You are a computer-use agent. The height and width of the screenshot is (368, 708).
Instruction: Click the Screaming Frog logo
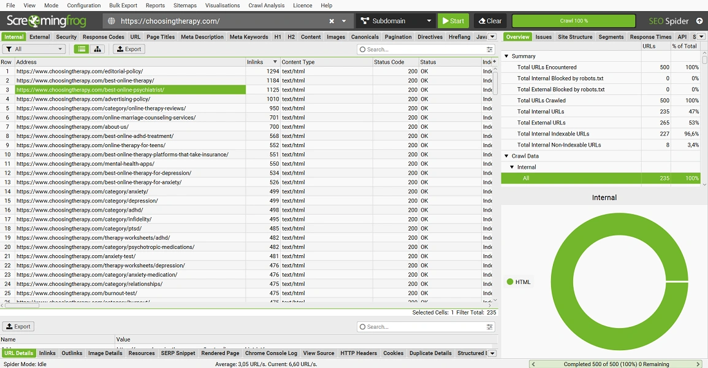(x=47, y=21)
